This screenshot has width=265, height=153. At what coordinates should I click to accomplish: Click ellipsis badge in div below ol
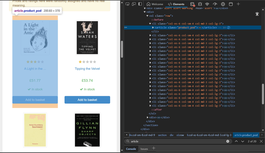(x=159, y=118)
